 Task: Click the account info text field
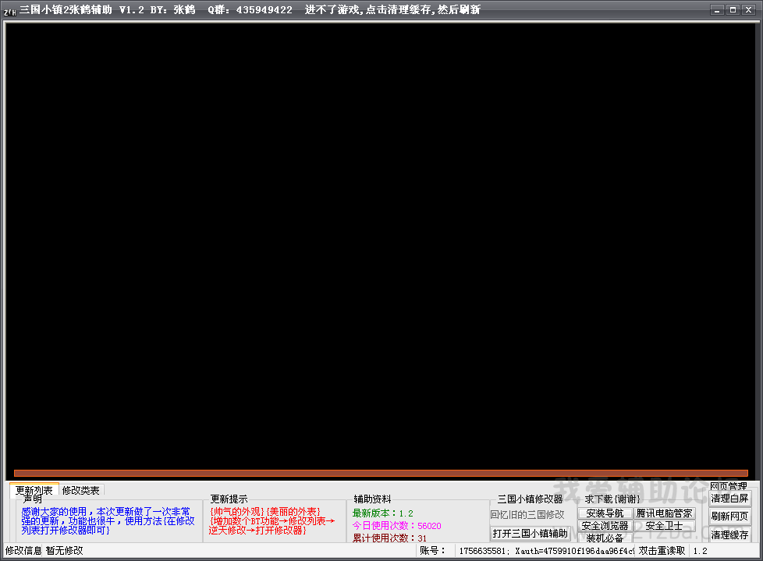coord(545,551)
